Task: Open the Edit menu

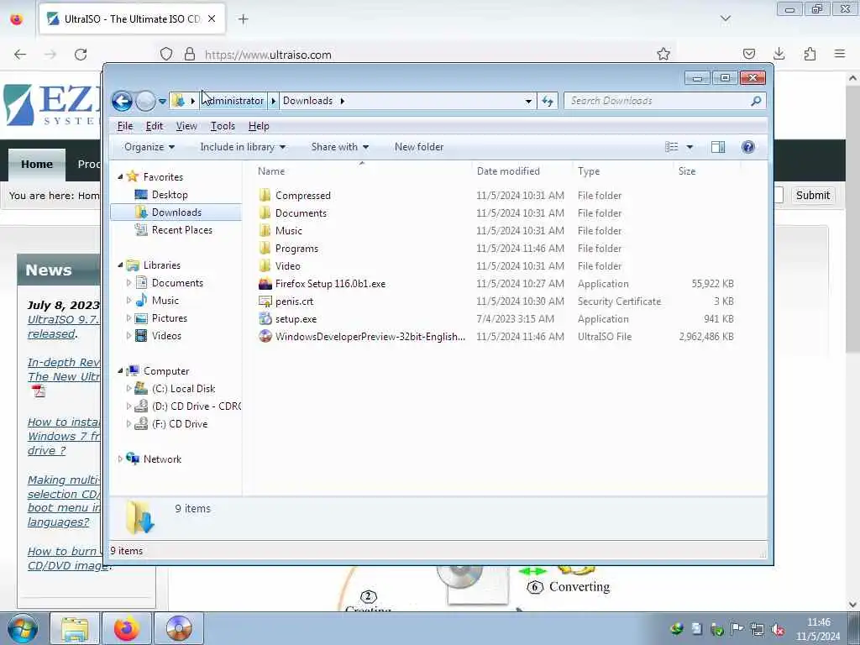Action: [x=155, y=126]
